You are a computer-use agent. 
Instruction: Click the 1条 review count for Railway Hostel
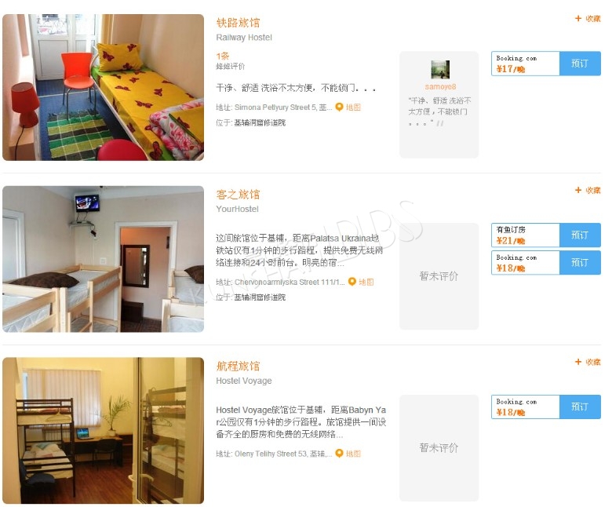click(x=223, y=56)
